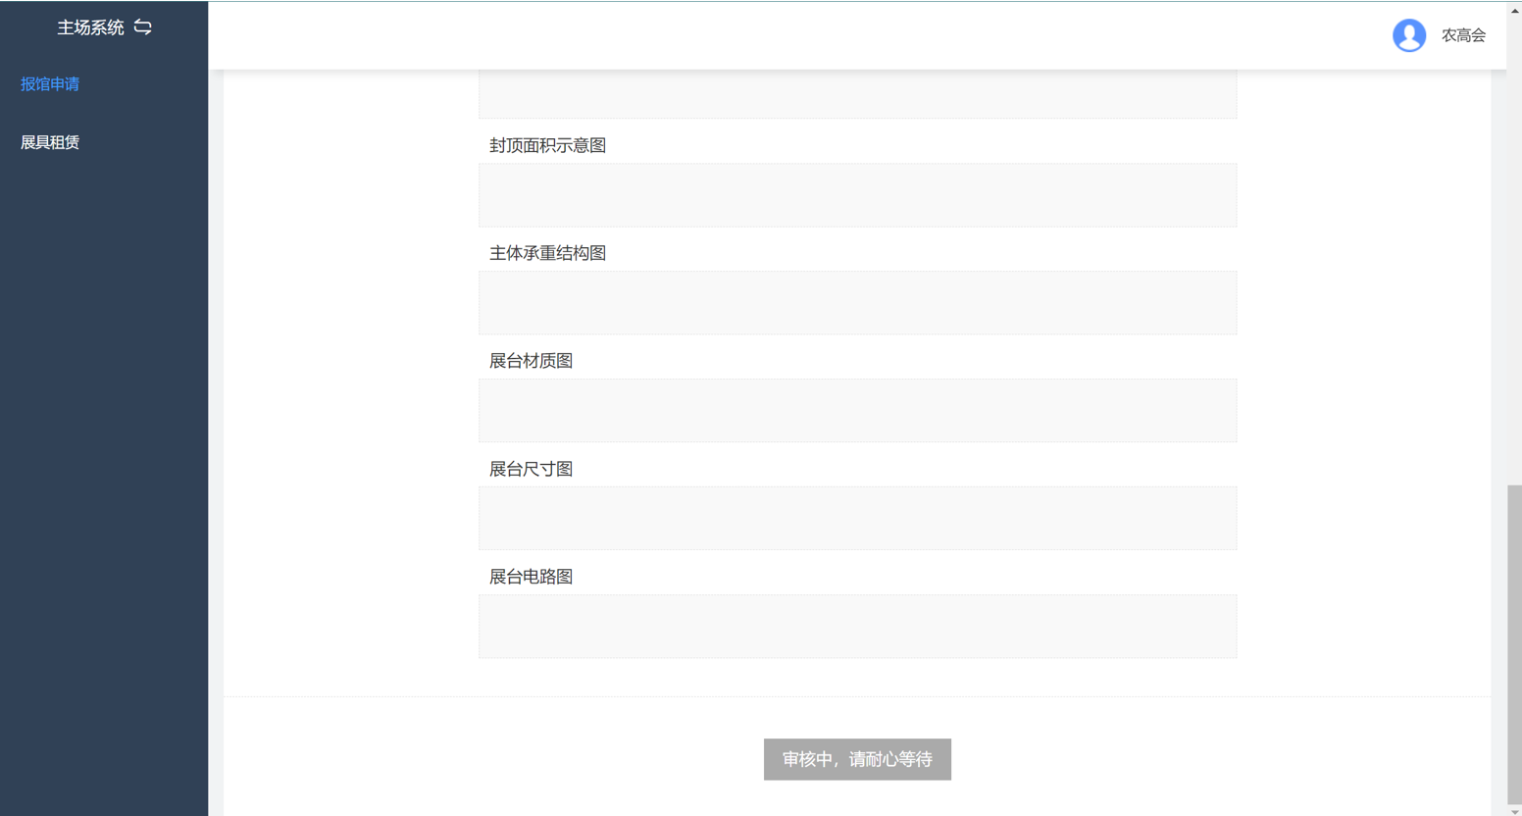The width and height of the screenshot is (1522, 816).
Task: Click the 展台尺寸图 upload area
Action: tap(857, 519)
